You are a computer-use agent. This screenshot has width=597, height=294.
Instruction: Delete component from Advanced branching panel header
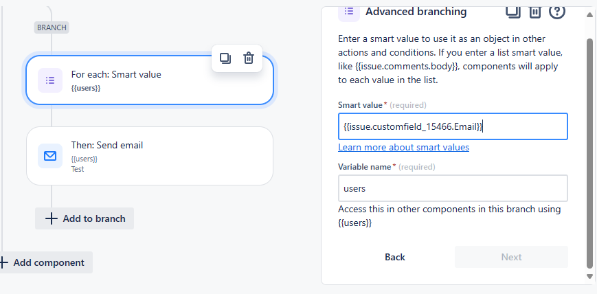coord(534,11)
